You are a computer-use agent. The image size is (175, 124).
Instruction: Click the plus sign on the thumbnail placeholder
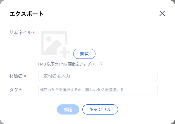pyautogui.click(x=65, y=52)
